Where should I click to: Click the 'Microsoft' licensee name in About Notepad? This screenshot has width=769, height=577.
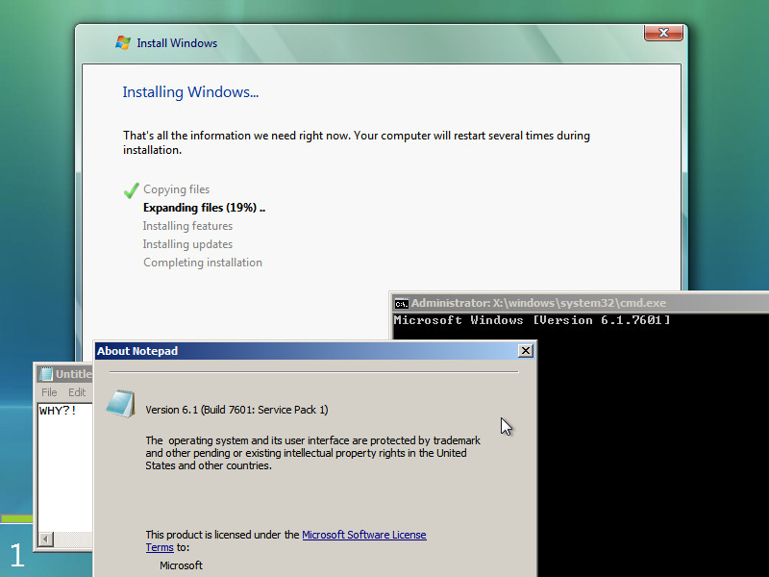(181, 565)
